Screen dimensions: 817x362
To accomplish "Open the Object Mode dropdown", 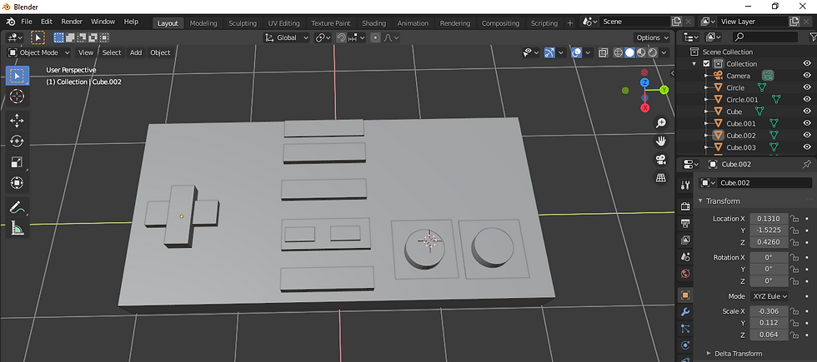I will click(x=39, y=52).
